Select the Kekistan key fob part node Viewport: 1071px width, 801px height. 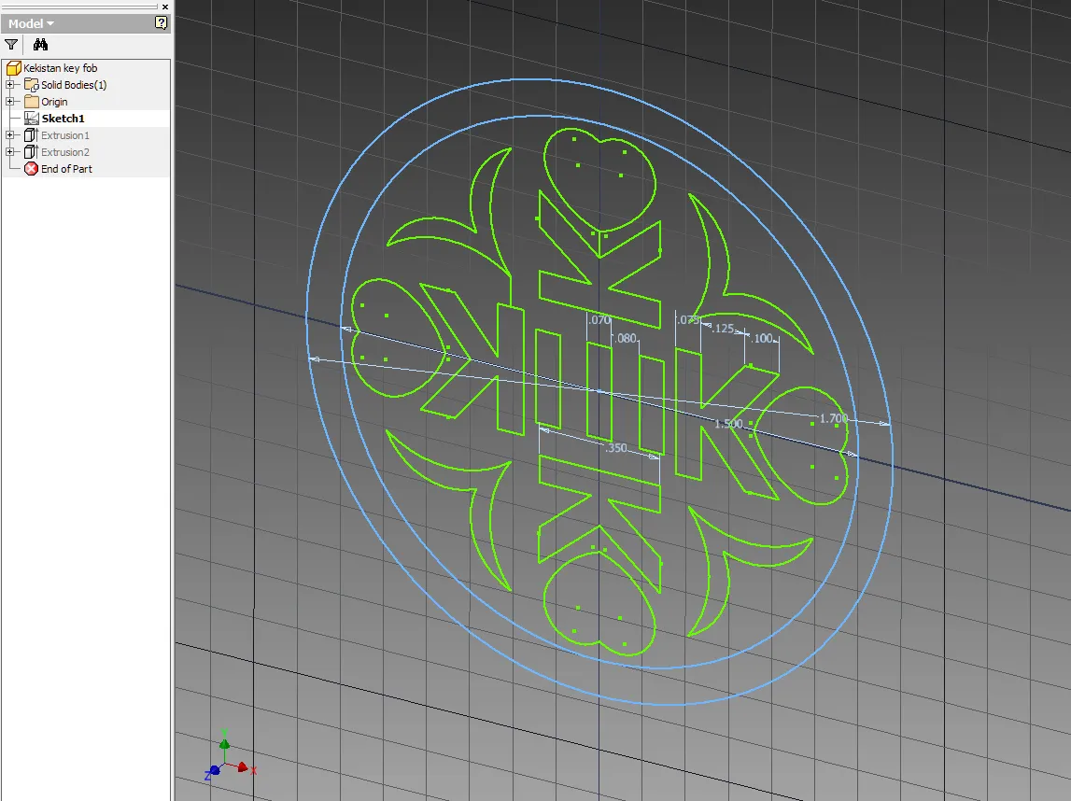pyautogui.click(x=60, y=68)
